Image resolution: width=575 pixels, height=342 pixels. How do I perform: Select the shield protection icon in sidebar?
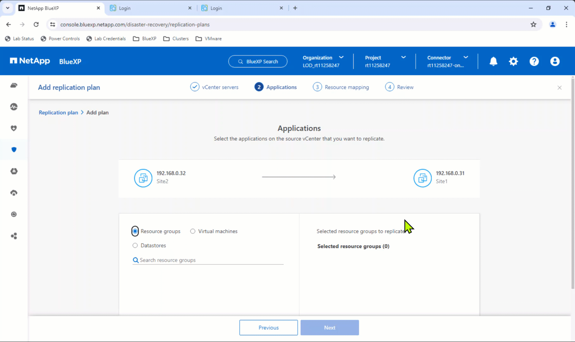coord(14,149)
